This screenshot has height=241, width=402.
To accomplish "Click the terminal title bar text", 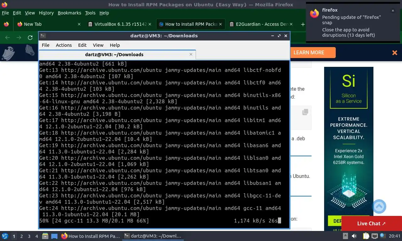I will (x=164, y=35).
